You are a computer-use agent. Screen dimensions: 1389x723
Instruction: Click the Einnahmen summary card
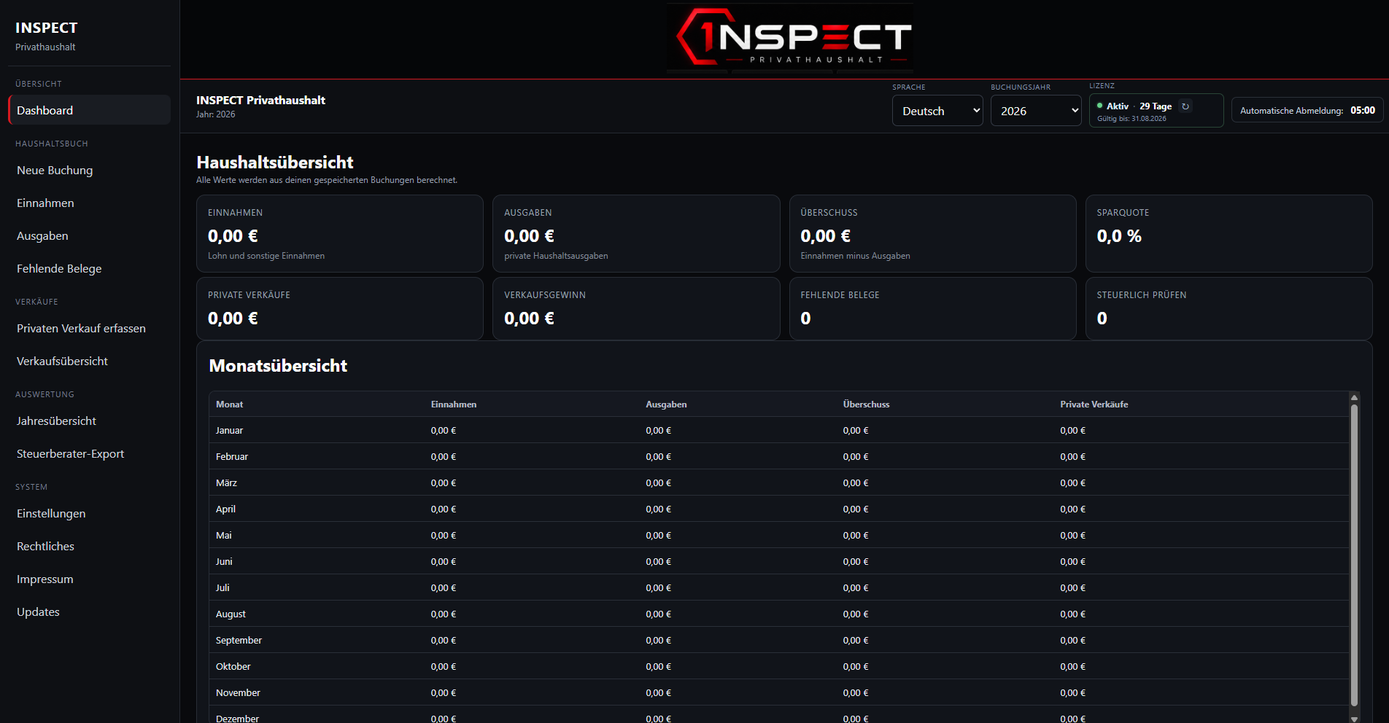tap(340, 233)
